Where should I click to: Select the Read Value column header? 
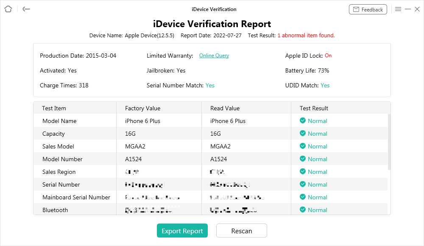pyautogui.click(x=225, y=108)
